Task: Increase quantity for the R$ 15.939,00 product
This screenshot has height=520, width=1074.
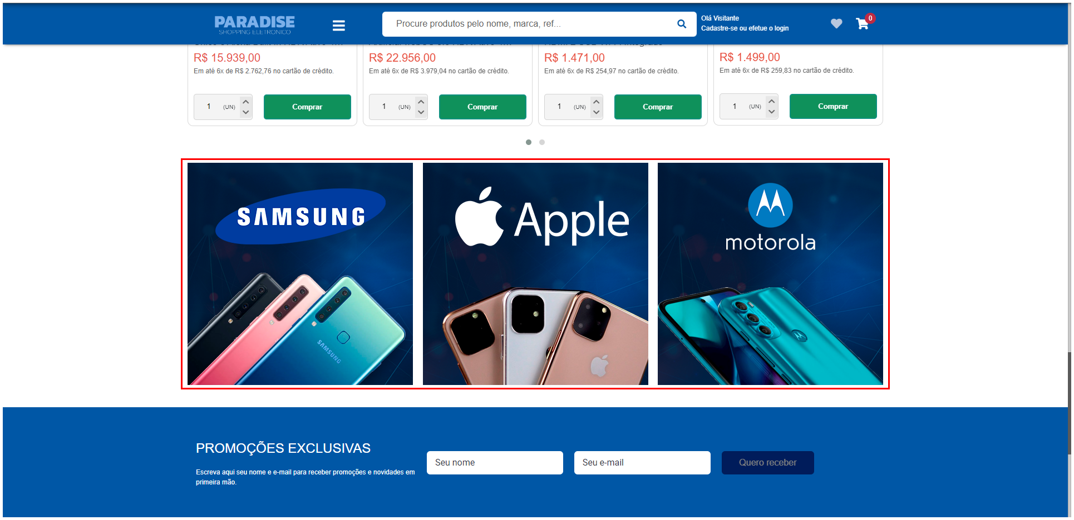Action: (246, 102)
